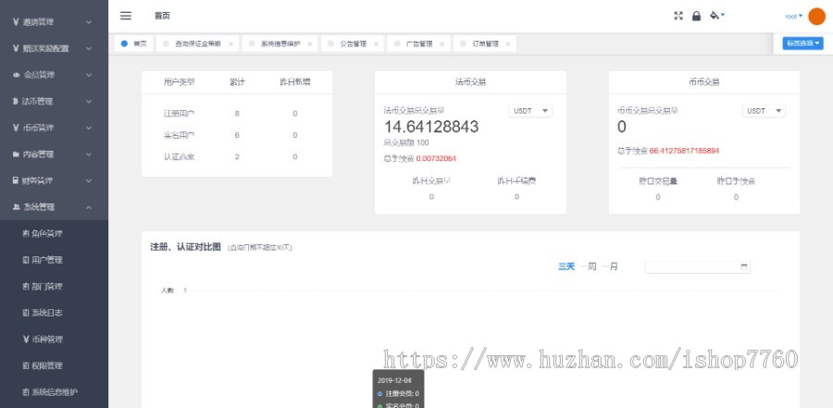Select the 一月 range option
Image resolution: width=833 pixels, height=408 pixels.
coord(610,266)
